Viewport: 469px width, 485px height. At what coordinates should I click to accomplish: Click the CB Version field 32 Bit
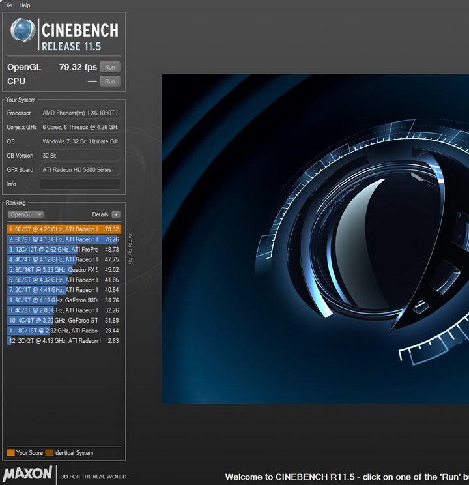[x=79, y=156]
